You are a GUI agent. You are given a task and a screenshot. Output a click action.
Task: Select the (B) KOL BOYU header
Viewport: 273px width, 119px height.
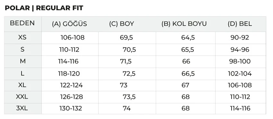tap(184, 24)
